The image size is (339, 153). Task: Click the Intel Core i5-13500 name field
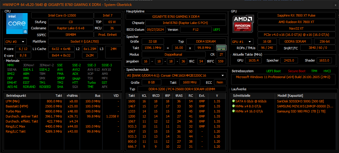62,15
